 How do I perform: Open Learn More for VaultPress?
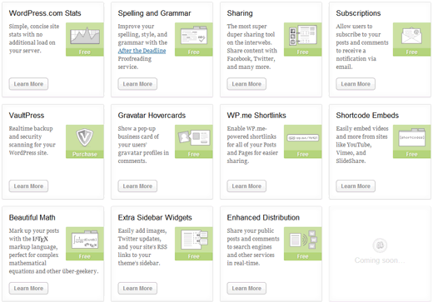(28, 186)
